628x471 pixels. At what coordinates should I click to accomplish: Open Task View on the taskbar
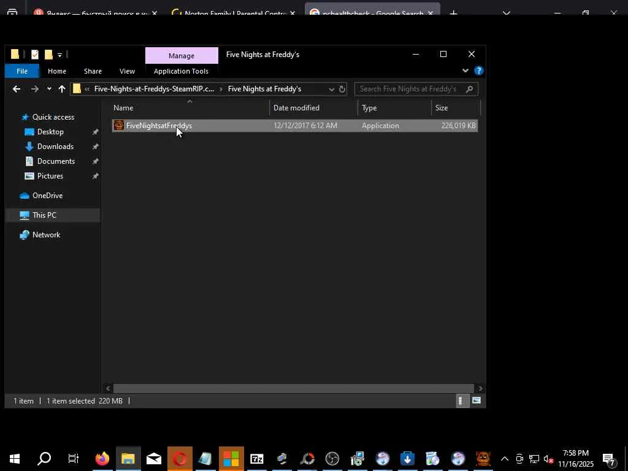(74, 459)
